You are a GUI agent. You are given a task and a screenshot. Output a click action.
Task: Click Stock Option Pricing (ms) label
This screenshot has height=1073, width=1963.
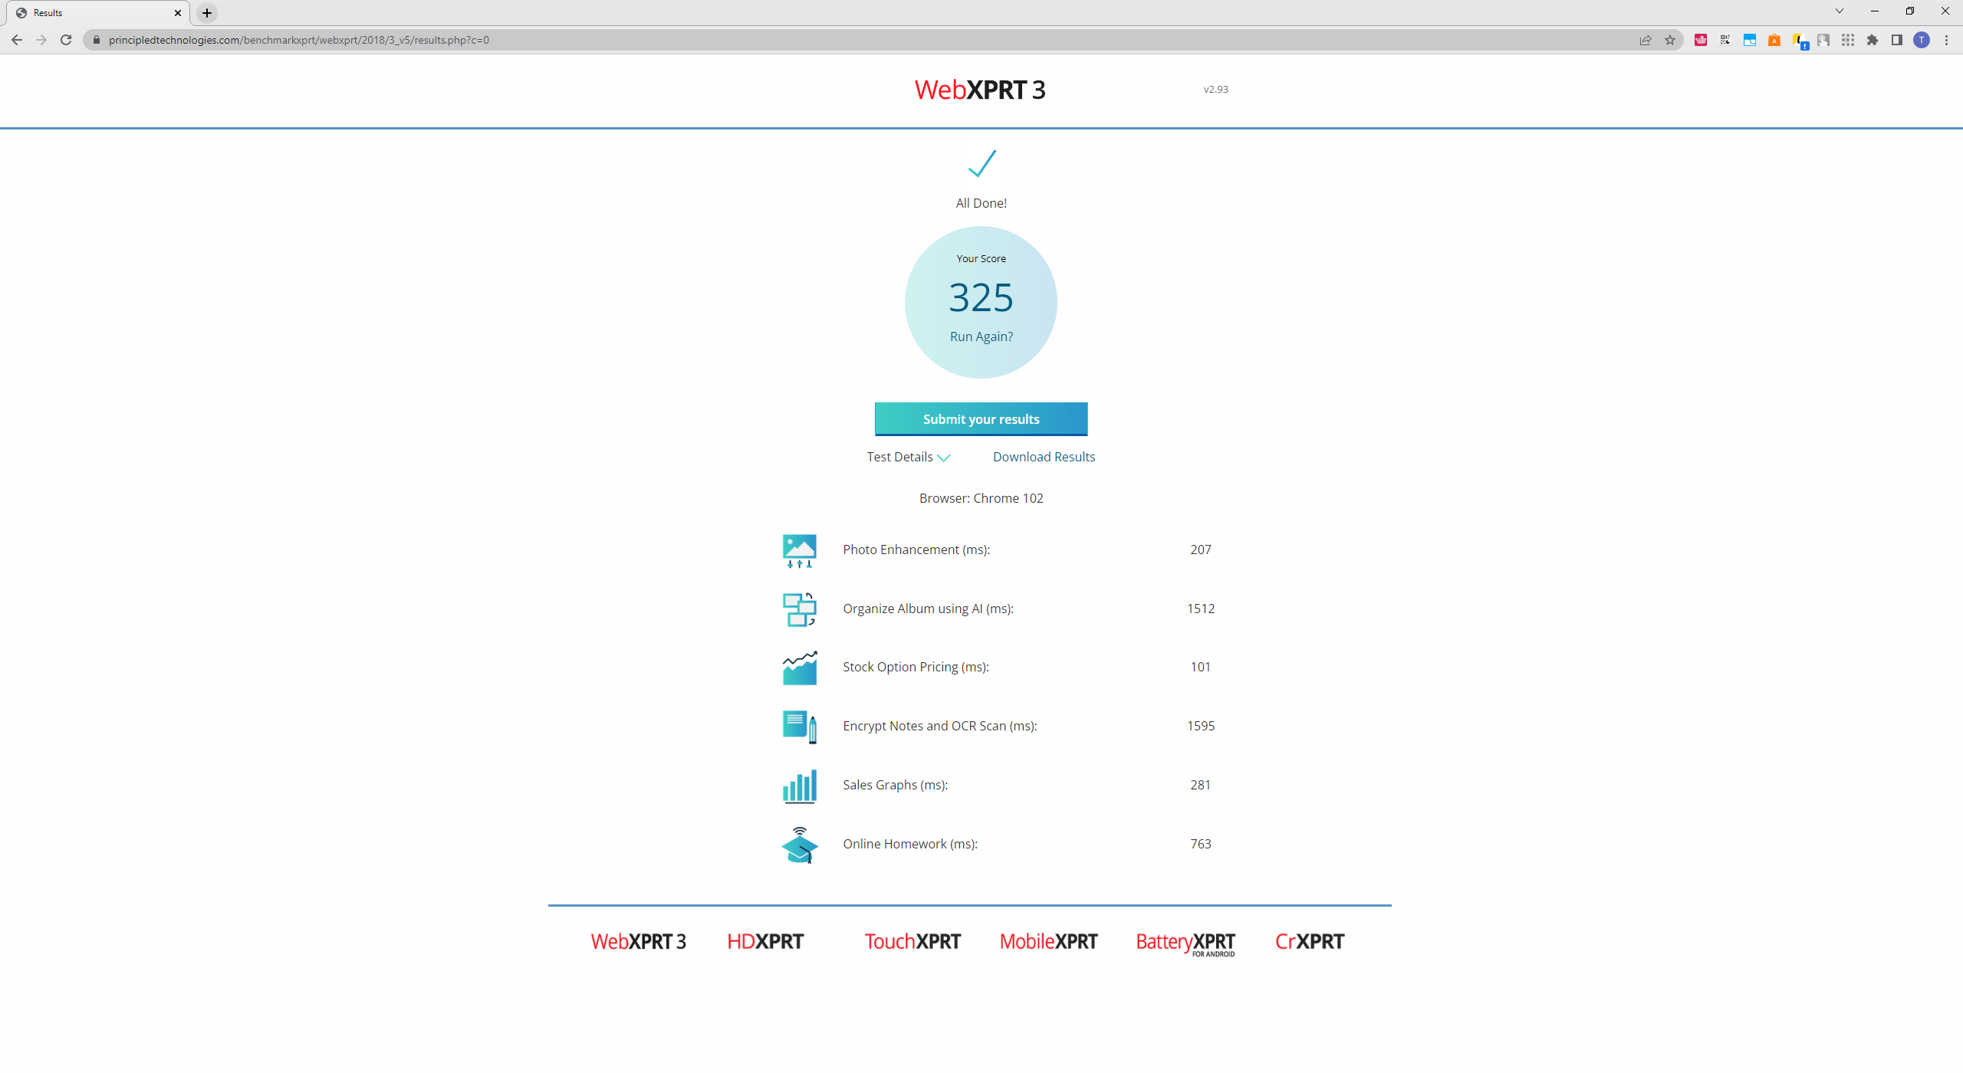tap(916, 667)
